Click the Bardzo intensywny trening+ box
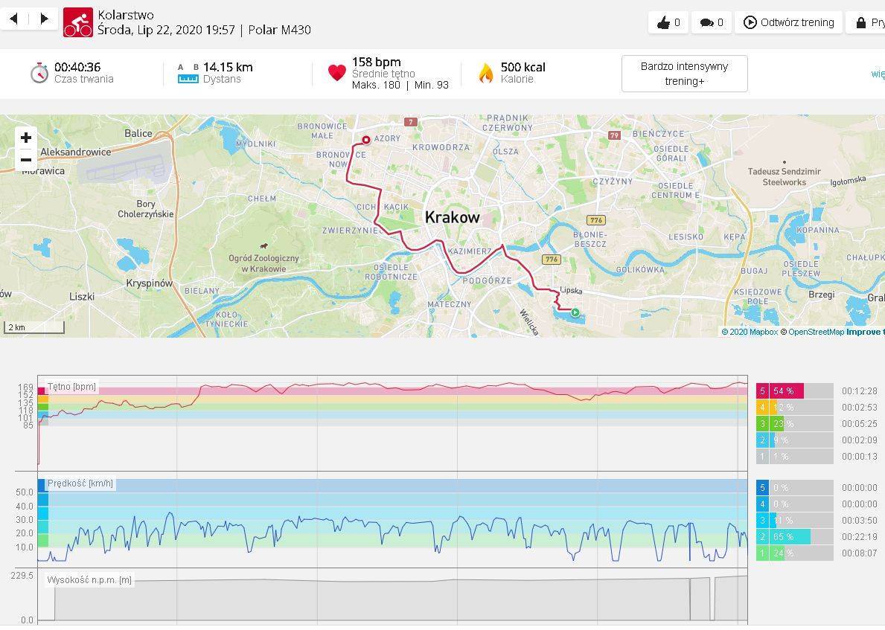Viewport: 885px width, 630px height. pyautogui.click(x=684, y=74)
